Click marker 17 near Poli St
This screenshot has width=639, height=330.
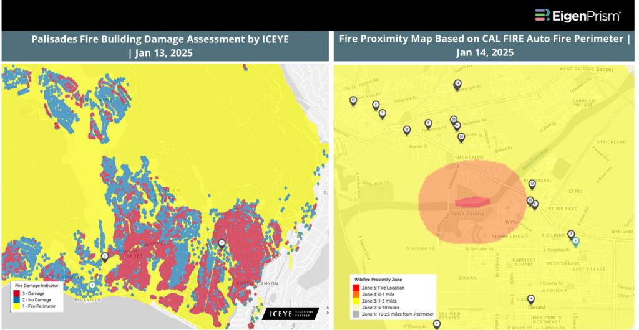coord(353,101)
